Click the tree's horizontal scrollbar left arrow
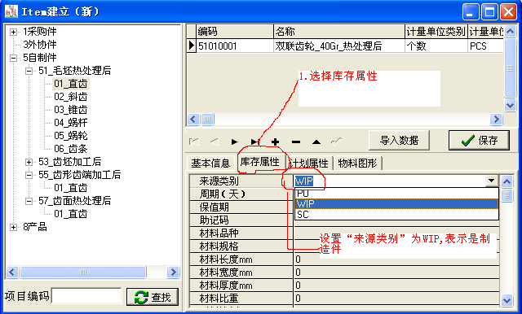Screen dimensions: 522x314 click(x=12, y=273)
